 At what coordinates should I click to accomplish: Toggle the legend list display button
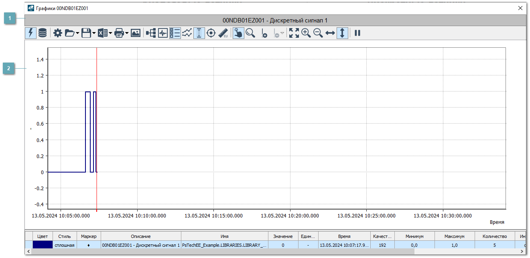175,33
